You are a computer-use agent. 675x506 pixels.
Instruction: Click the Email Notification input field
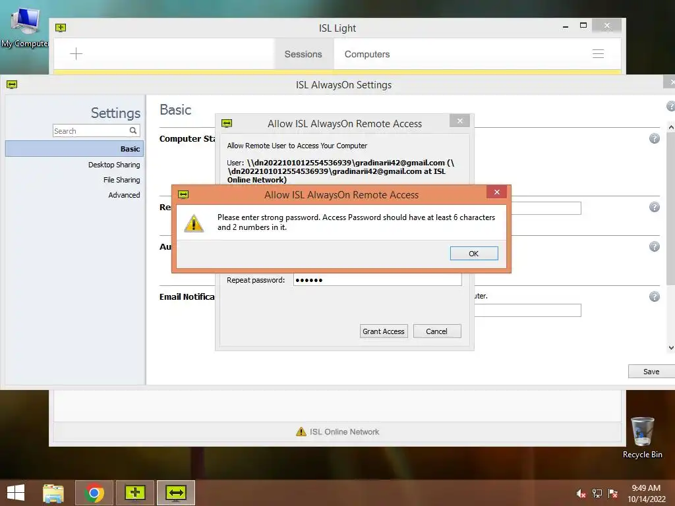pos(528,310)
